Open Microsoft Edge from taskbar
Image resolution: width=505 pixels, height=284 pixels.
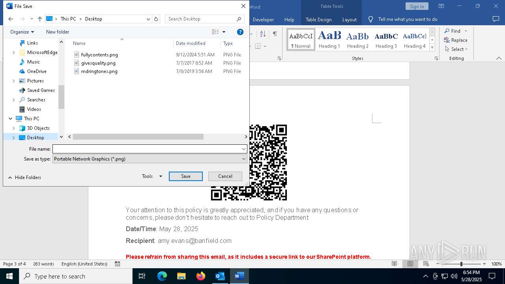pyautogui.click(x=162, y=276)
